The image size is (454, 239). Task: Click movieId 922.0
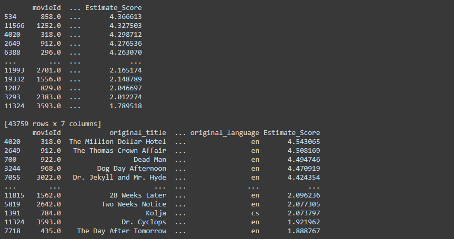point(51,160)
